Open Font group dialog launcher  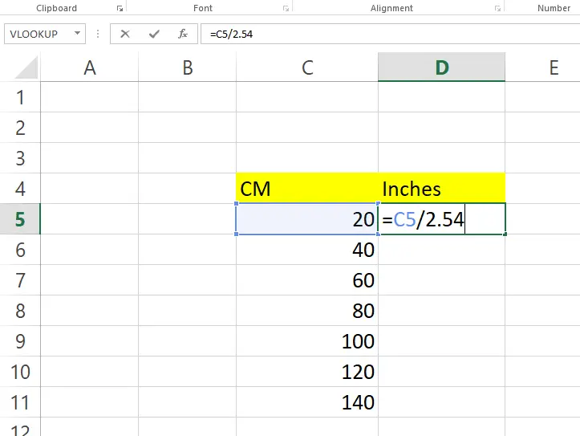coord(286,8)
